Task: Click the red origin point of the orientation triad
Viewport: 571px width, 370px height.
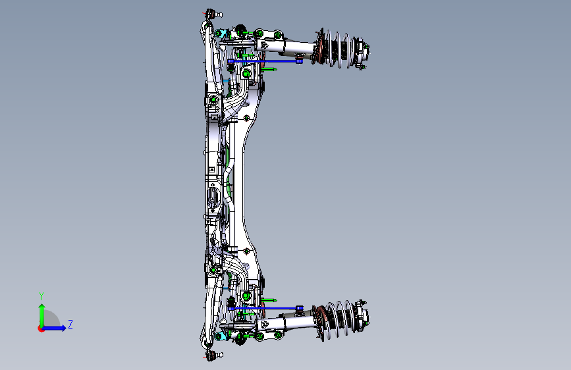Action: click(x=41, y=329)
